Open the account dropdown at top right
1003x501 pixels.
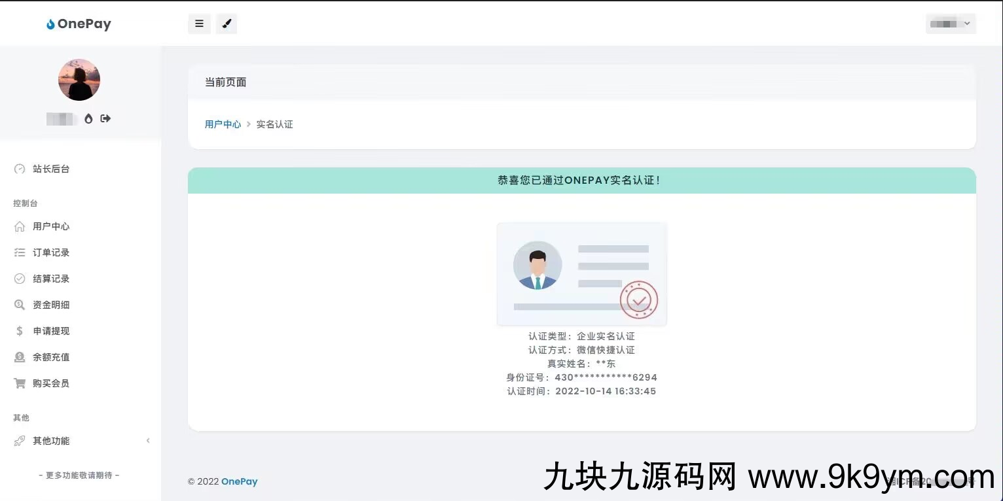[x=950, y=23]
